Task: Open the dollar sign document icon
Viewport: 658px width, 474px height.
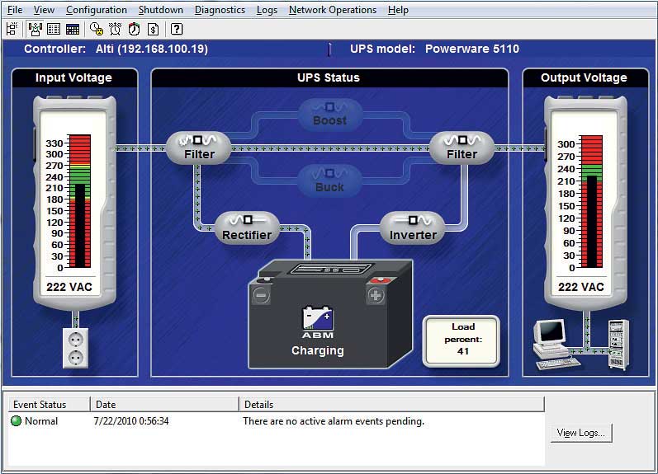Action: pyautogui.click(x=154, y=29)
